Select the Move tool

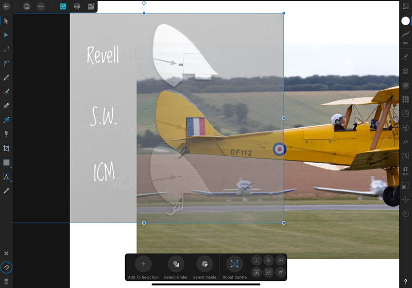click(x=6, y=21)
